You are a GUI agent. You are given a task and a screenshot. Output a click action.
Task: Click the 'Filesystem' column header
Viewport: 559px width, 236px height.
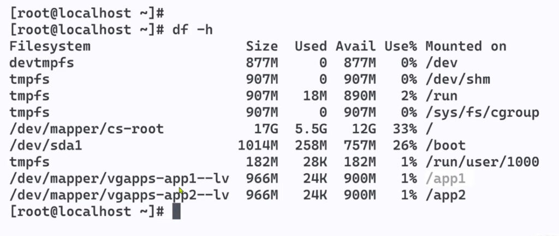pos(50,46)
